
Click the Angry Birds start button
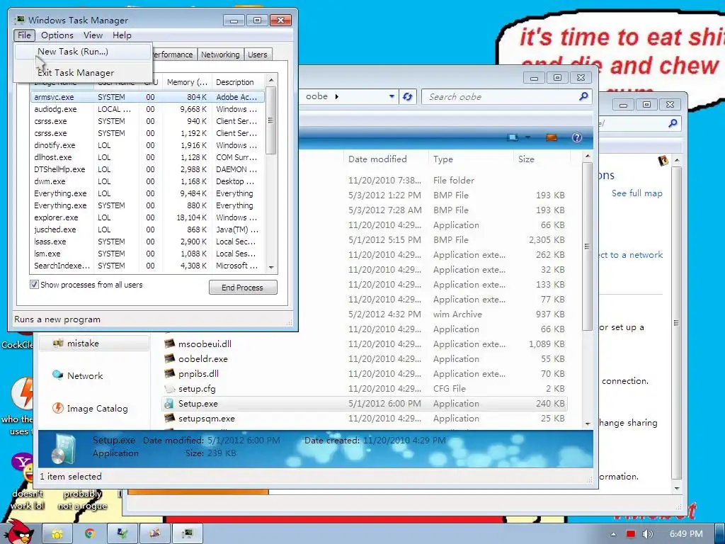(x=19, y=531)
